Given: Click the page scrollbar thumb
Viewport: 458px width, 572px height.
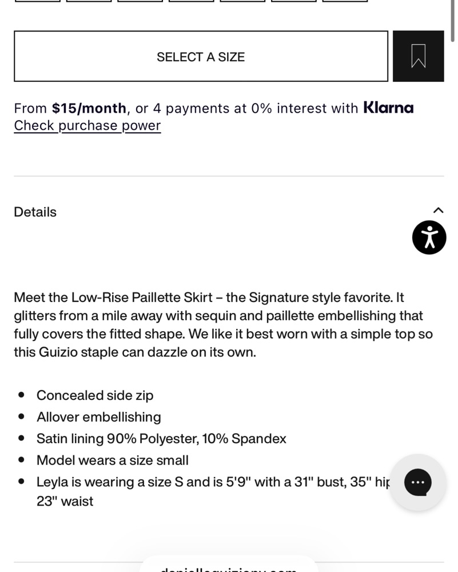Looking at the screenshot, I should (452, 21).
